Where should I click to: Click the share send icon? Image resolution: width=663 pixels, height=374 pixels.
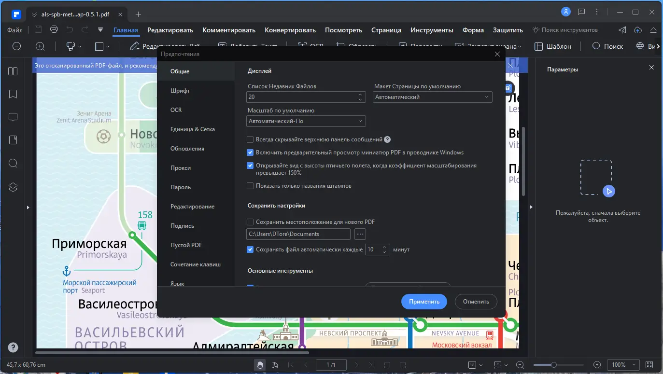[x=622, y=30]
